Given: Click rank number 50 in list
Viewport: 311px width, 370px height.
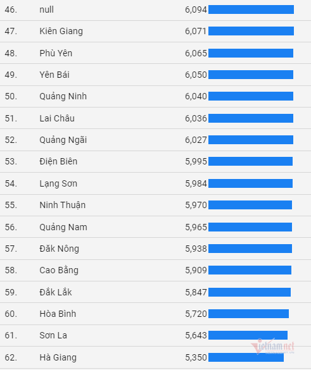Looking at the screenshot, I should [x=11, y=97].
